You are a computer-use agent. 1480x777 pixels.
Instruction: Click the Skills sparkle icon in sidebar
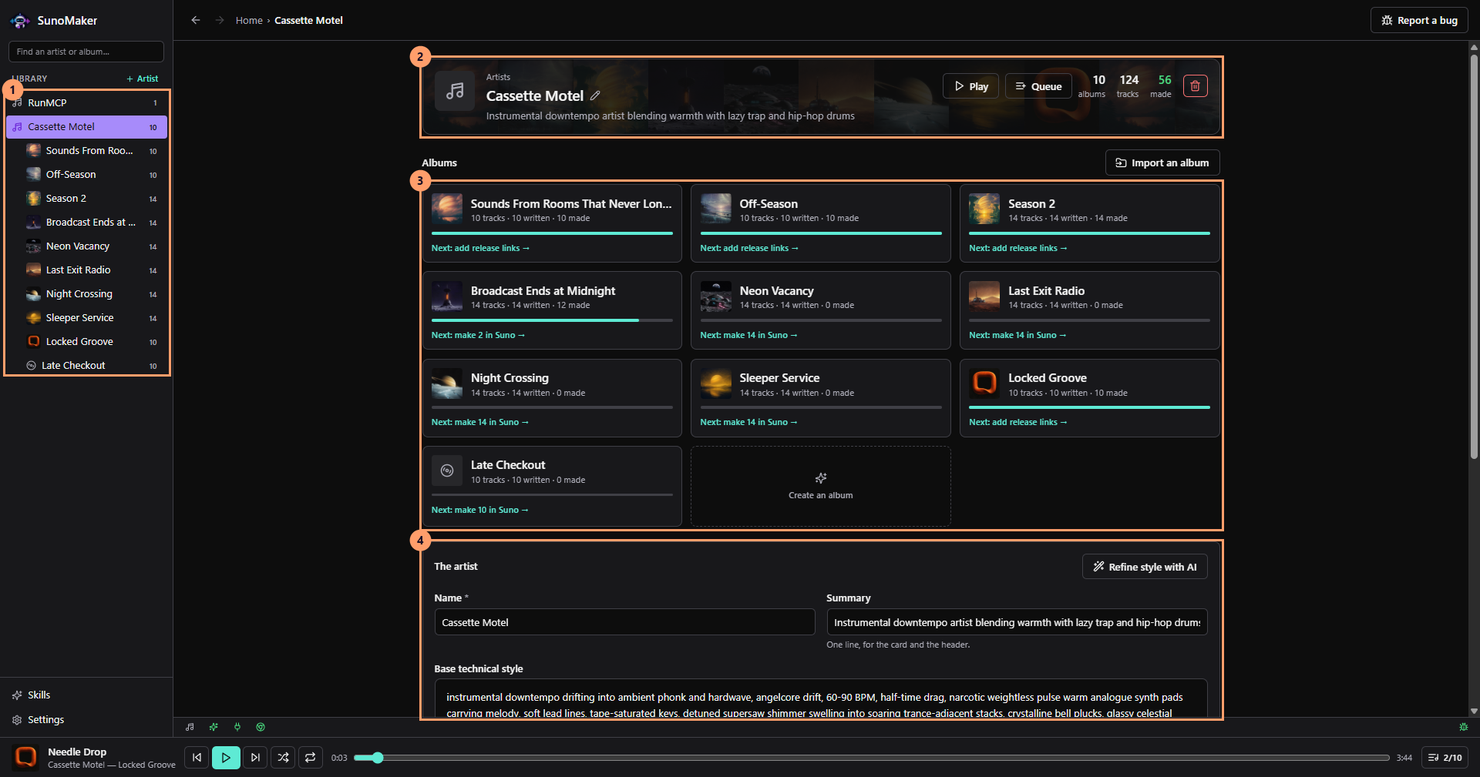[17, 695]
